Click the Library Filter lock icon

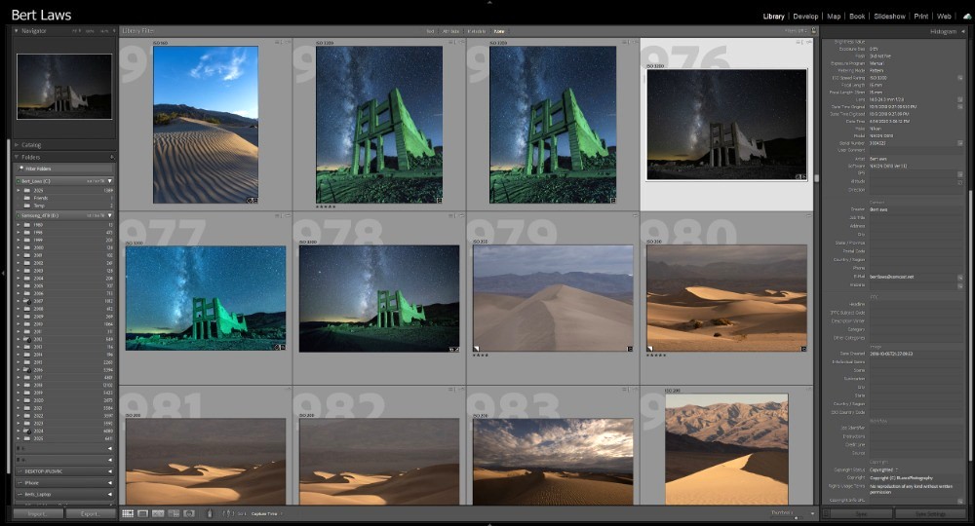(x=813, y=31)
